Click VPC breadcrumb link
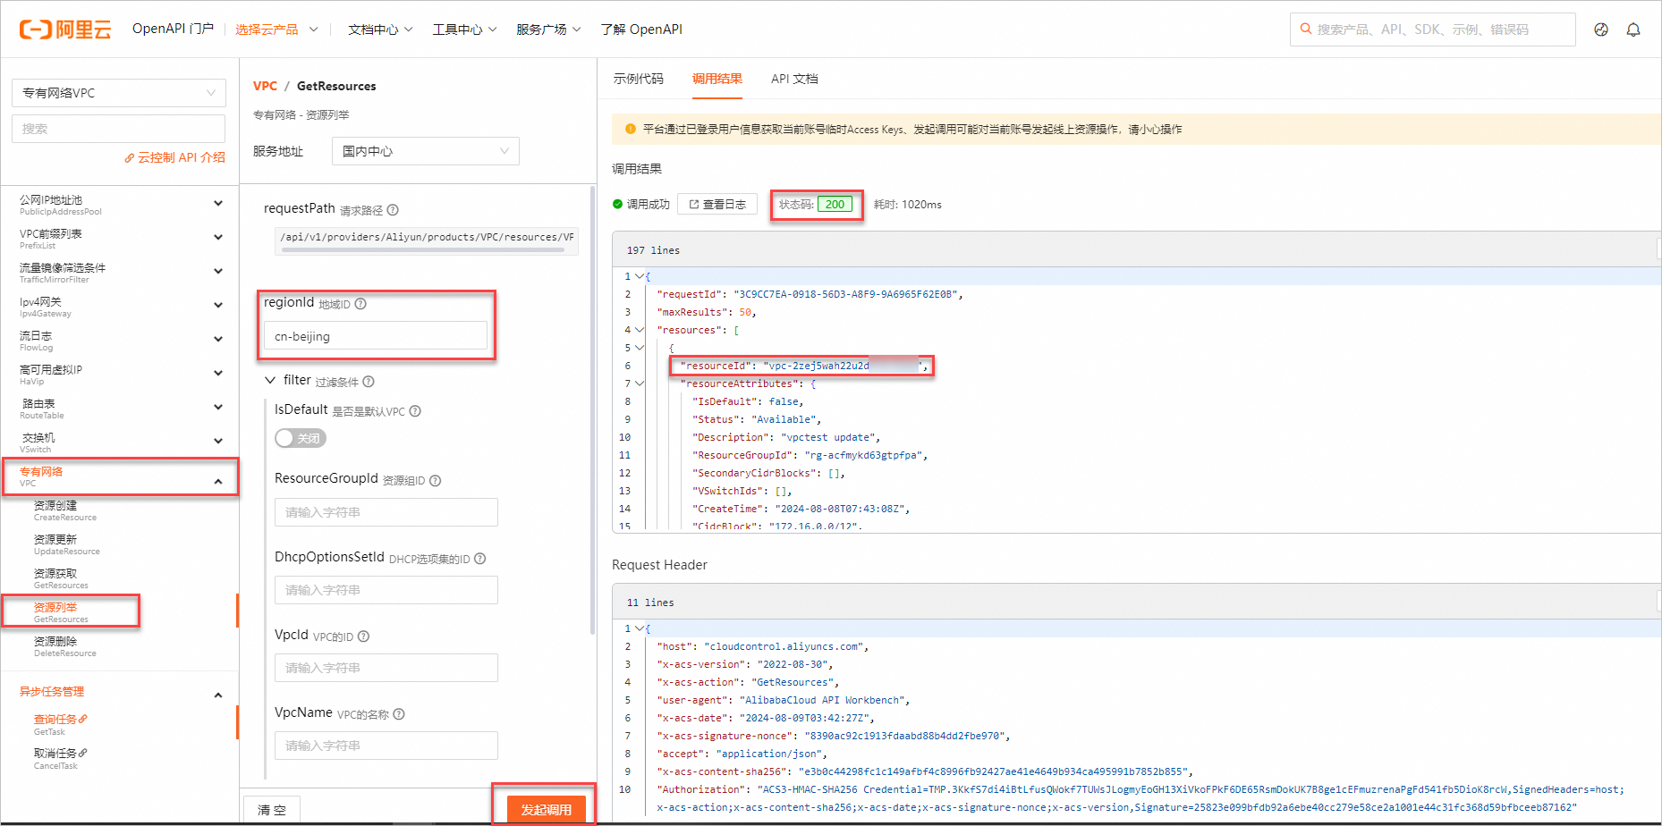Image resolution: width=1662 pixels, height=826 pixels. (265, 86)
